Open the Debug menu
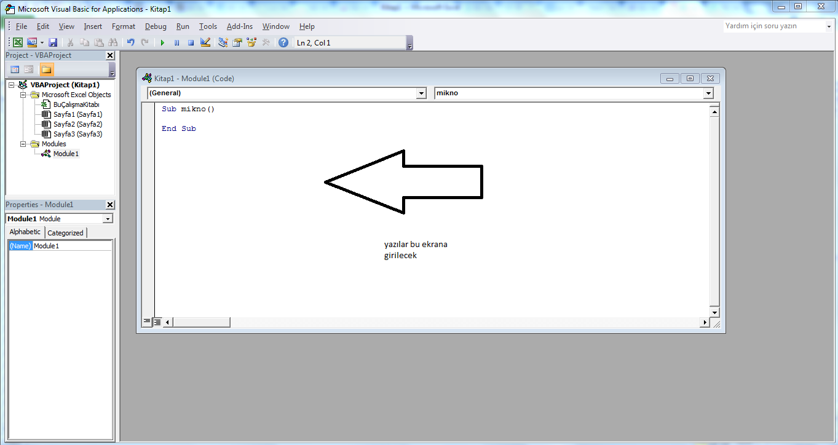The width and height of the screenshot is (838, 445). pyautogui.click(x=156, y=26)
